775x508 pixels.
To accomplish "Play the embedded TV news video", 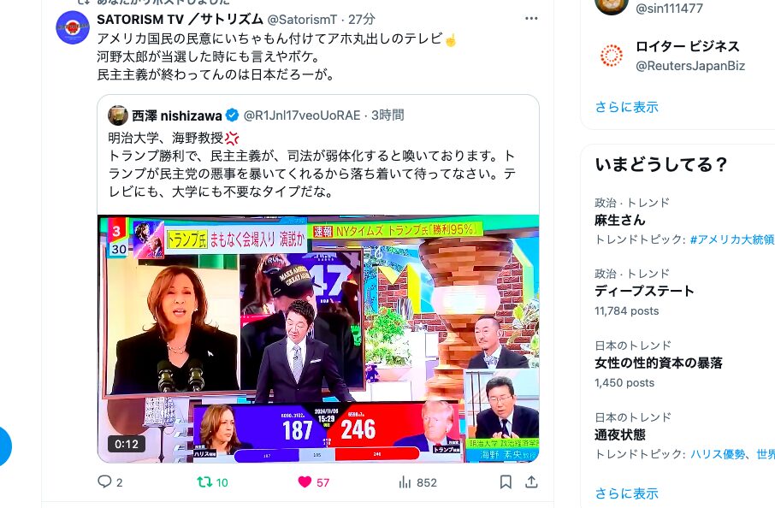I will pos(318,339).
